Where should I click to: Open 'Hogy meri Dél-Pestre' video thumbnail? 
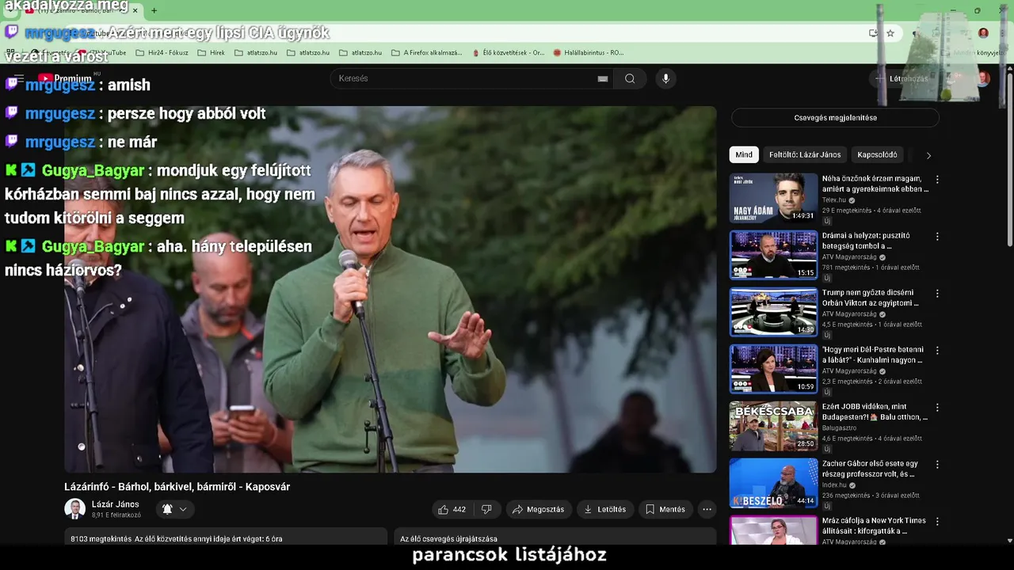[x=773, y=369]
